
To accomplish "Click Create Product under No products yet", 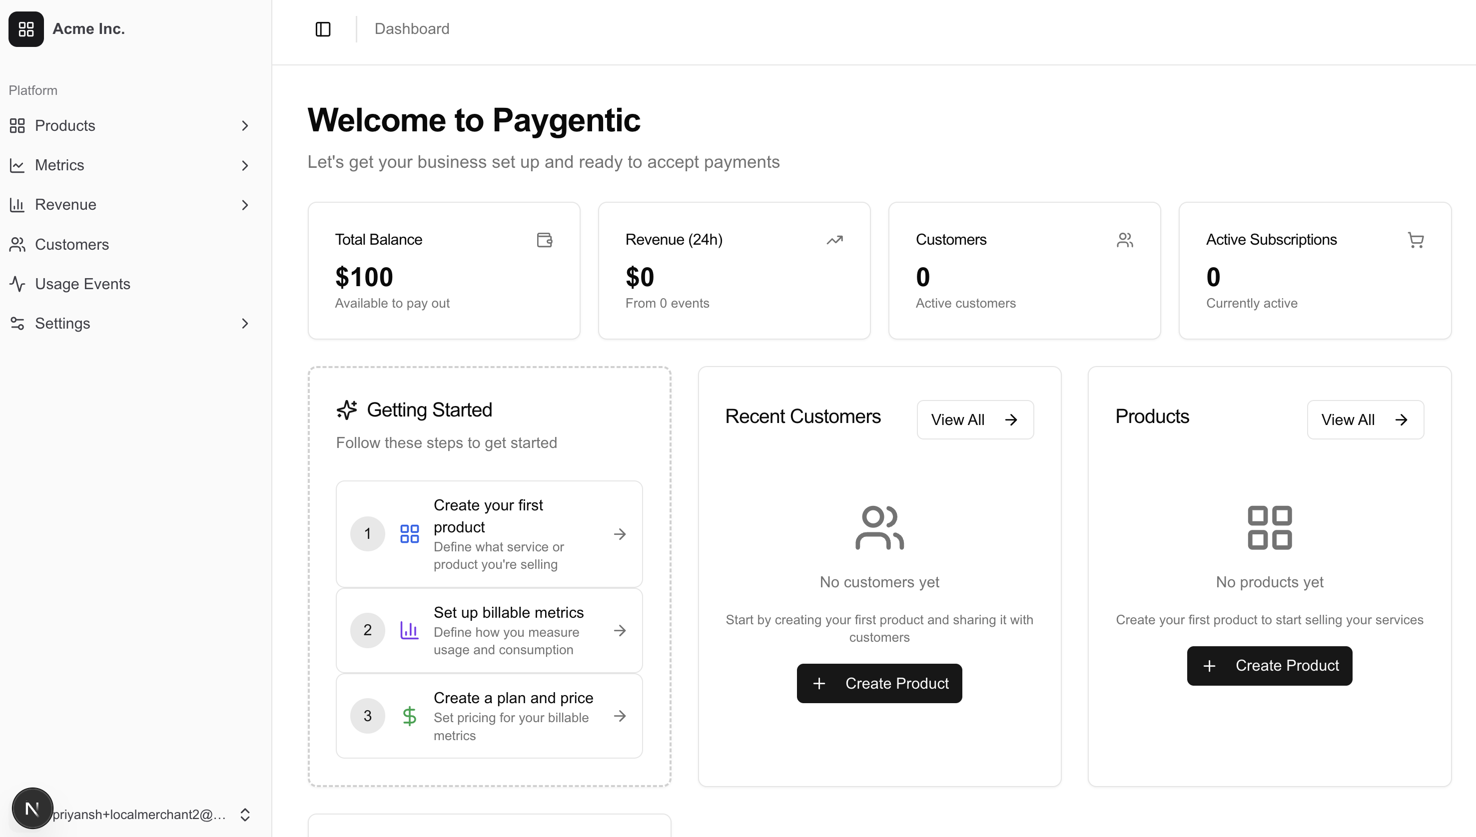I will point(1270,666).
